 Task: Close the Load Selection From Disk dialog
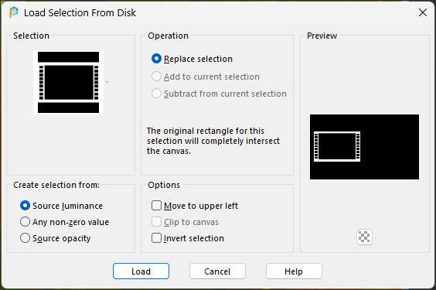coord(423,12)
